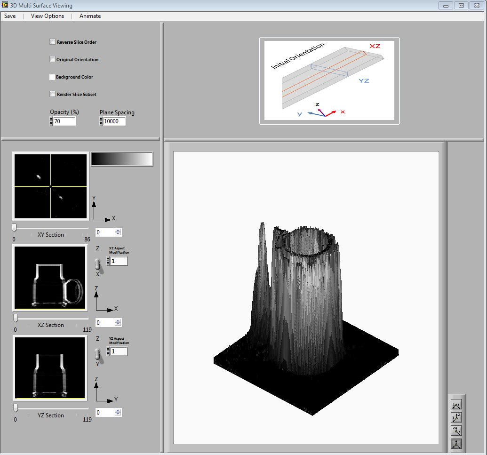Click the XZ Section cup preview image
Viewport: 487px width, 455px height.
click(x=50, y=278)
